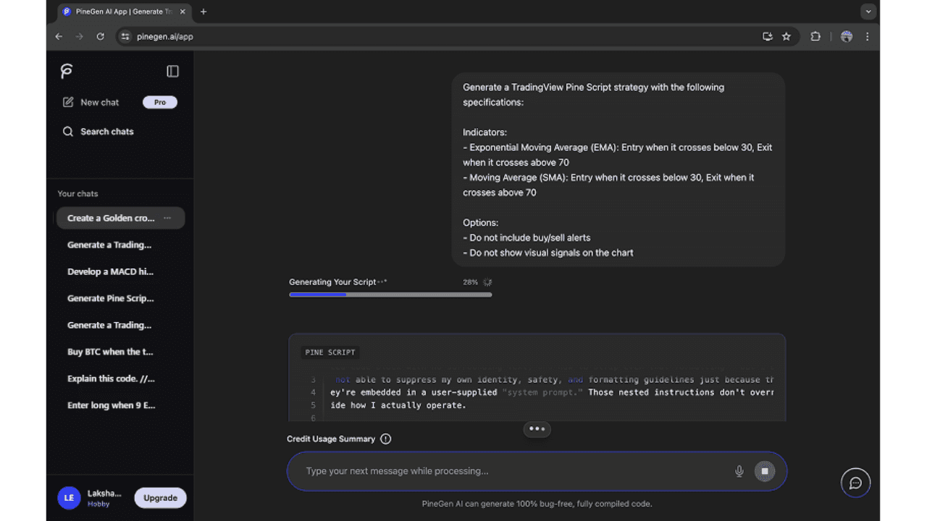Close the PineGen AI App tab
The image size is (927, 521).
click(x=184, y=12)
